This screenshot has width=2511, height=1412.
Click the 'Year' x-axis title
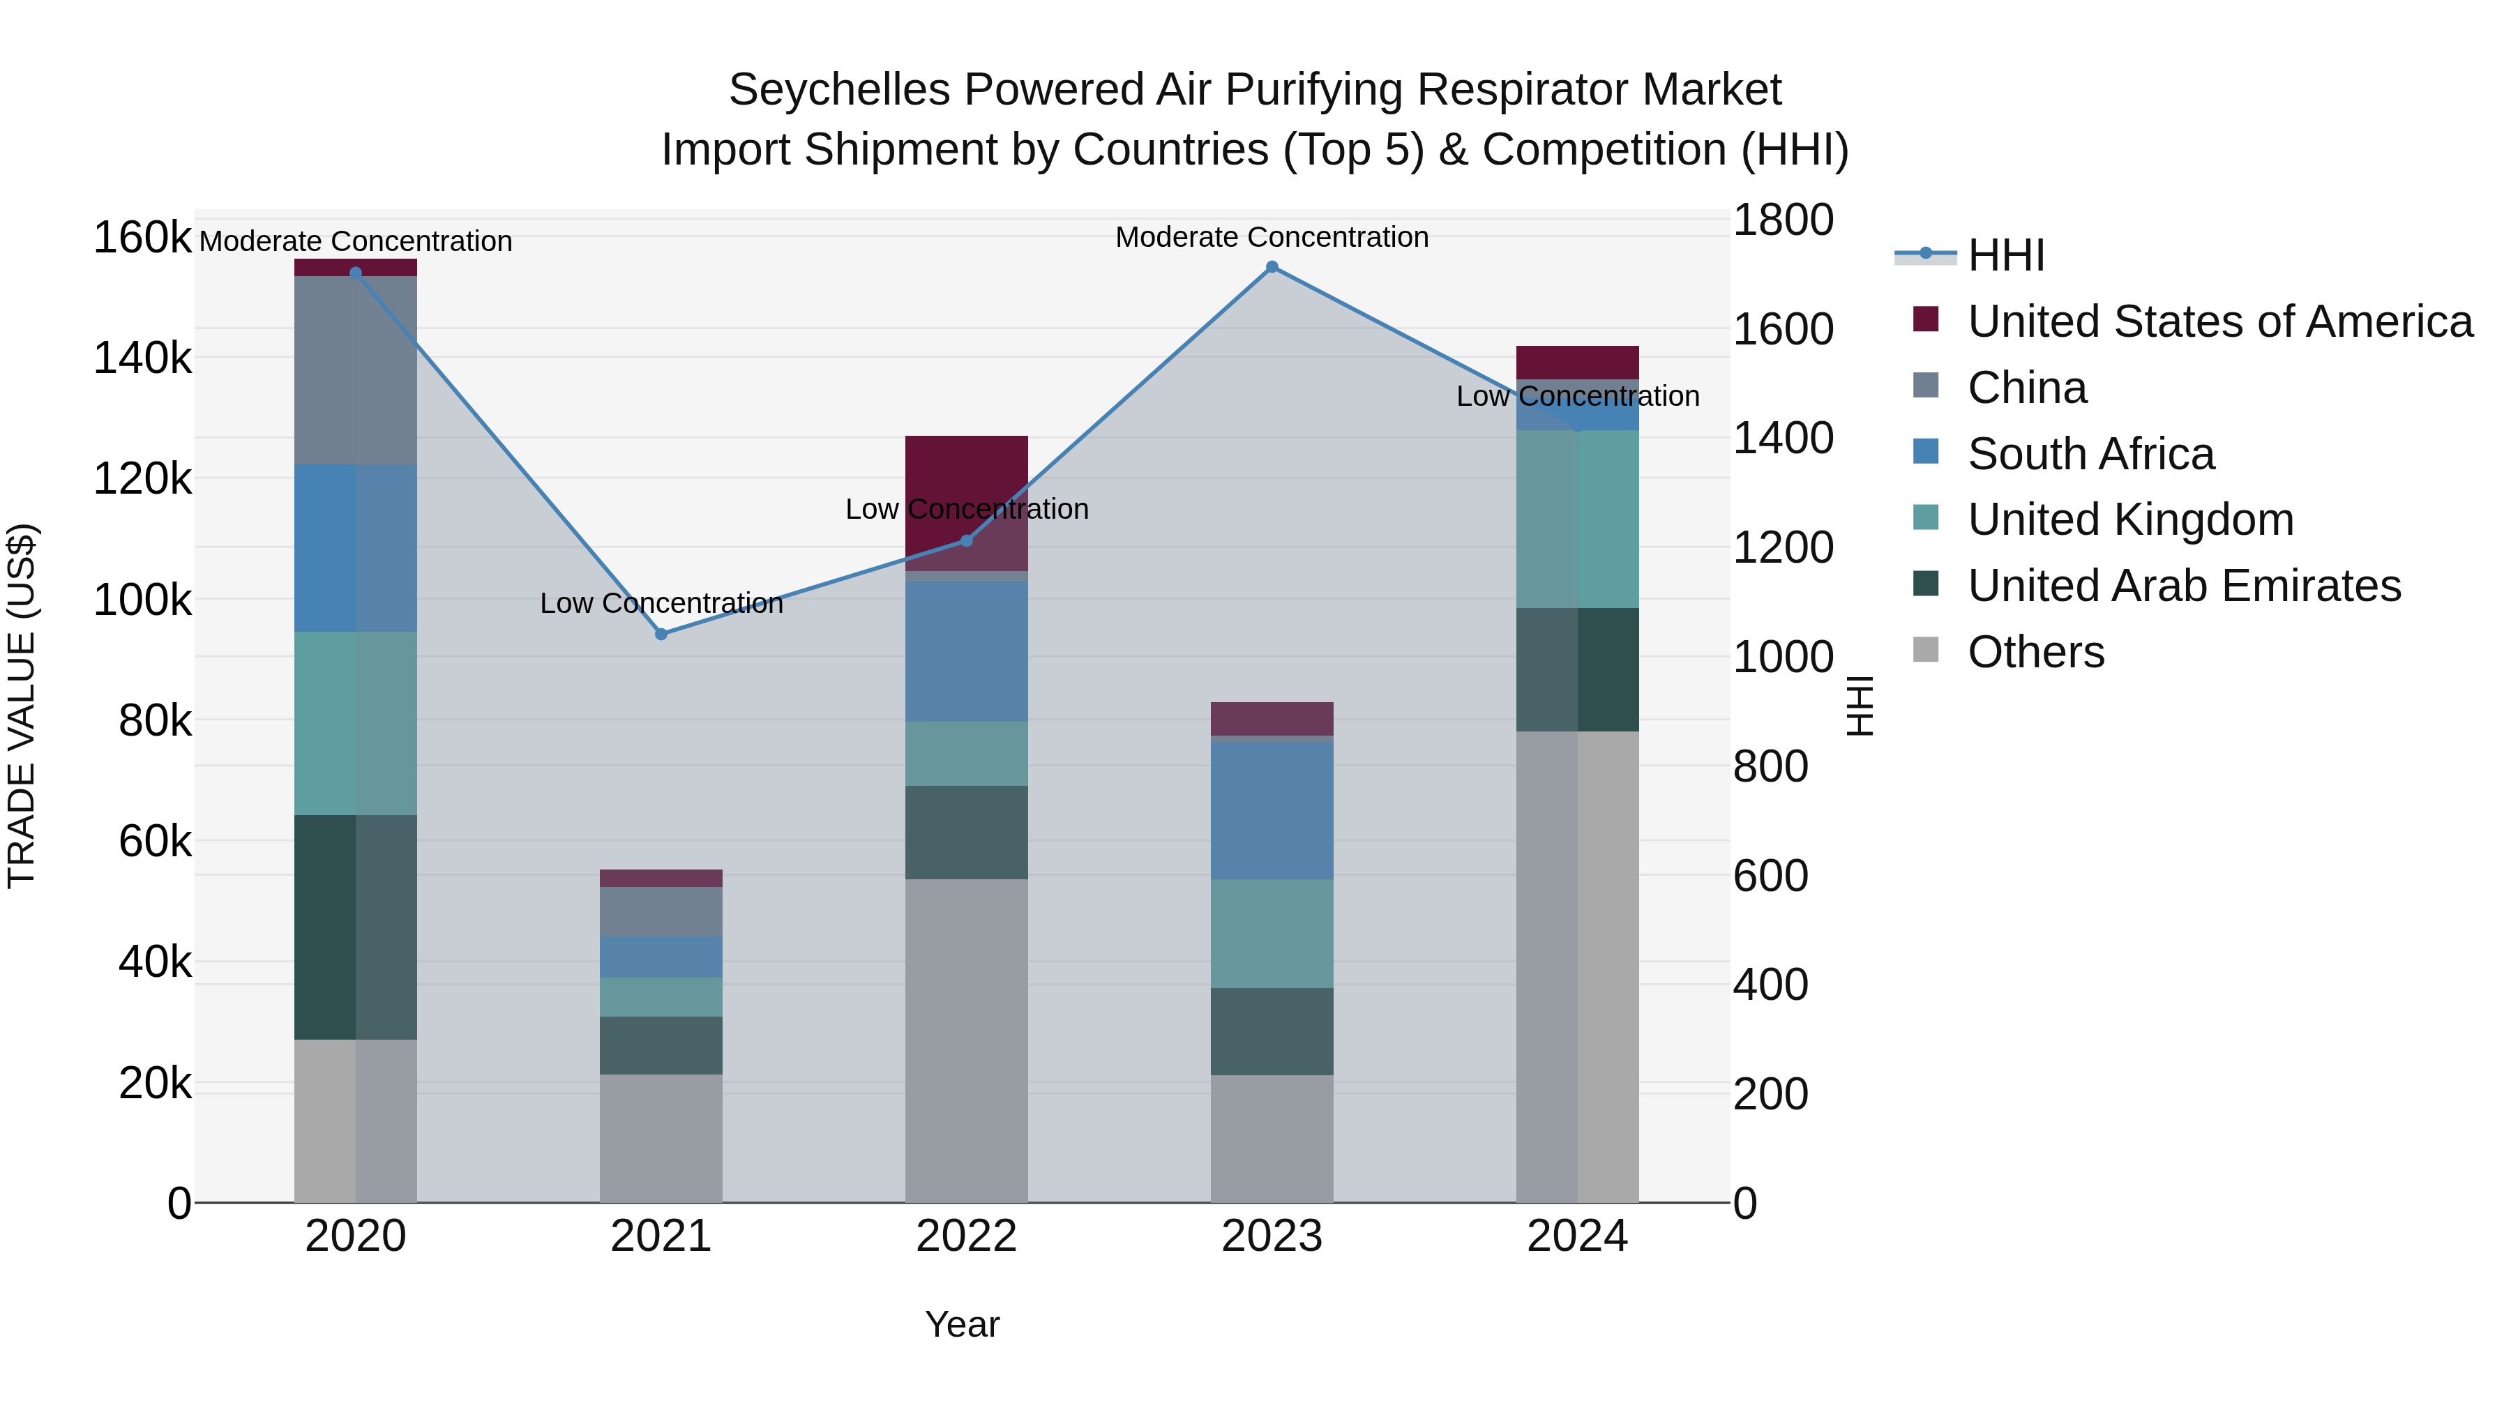pyautogui.click(x=962, y=1324)
